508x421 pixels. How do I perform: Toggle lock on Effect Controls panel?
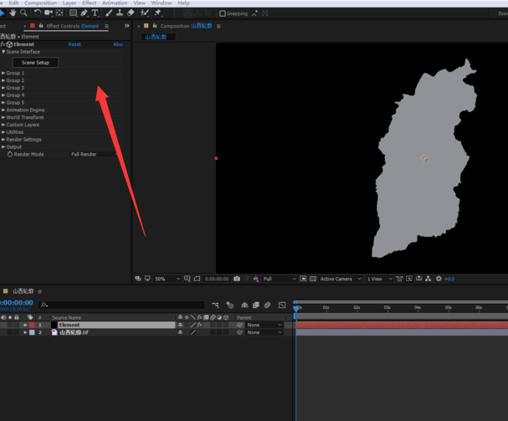[41, 26]
